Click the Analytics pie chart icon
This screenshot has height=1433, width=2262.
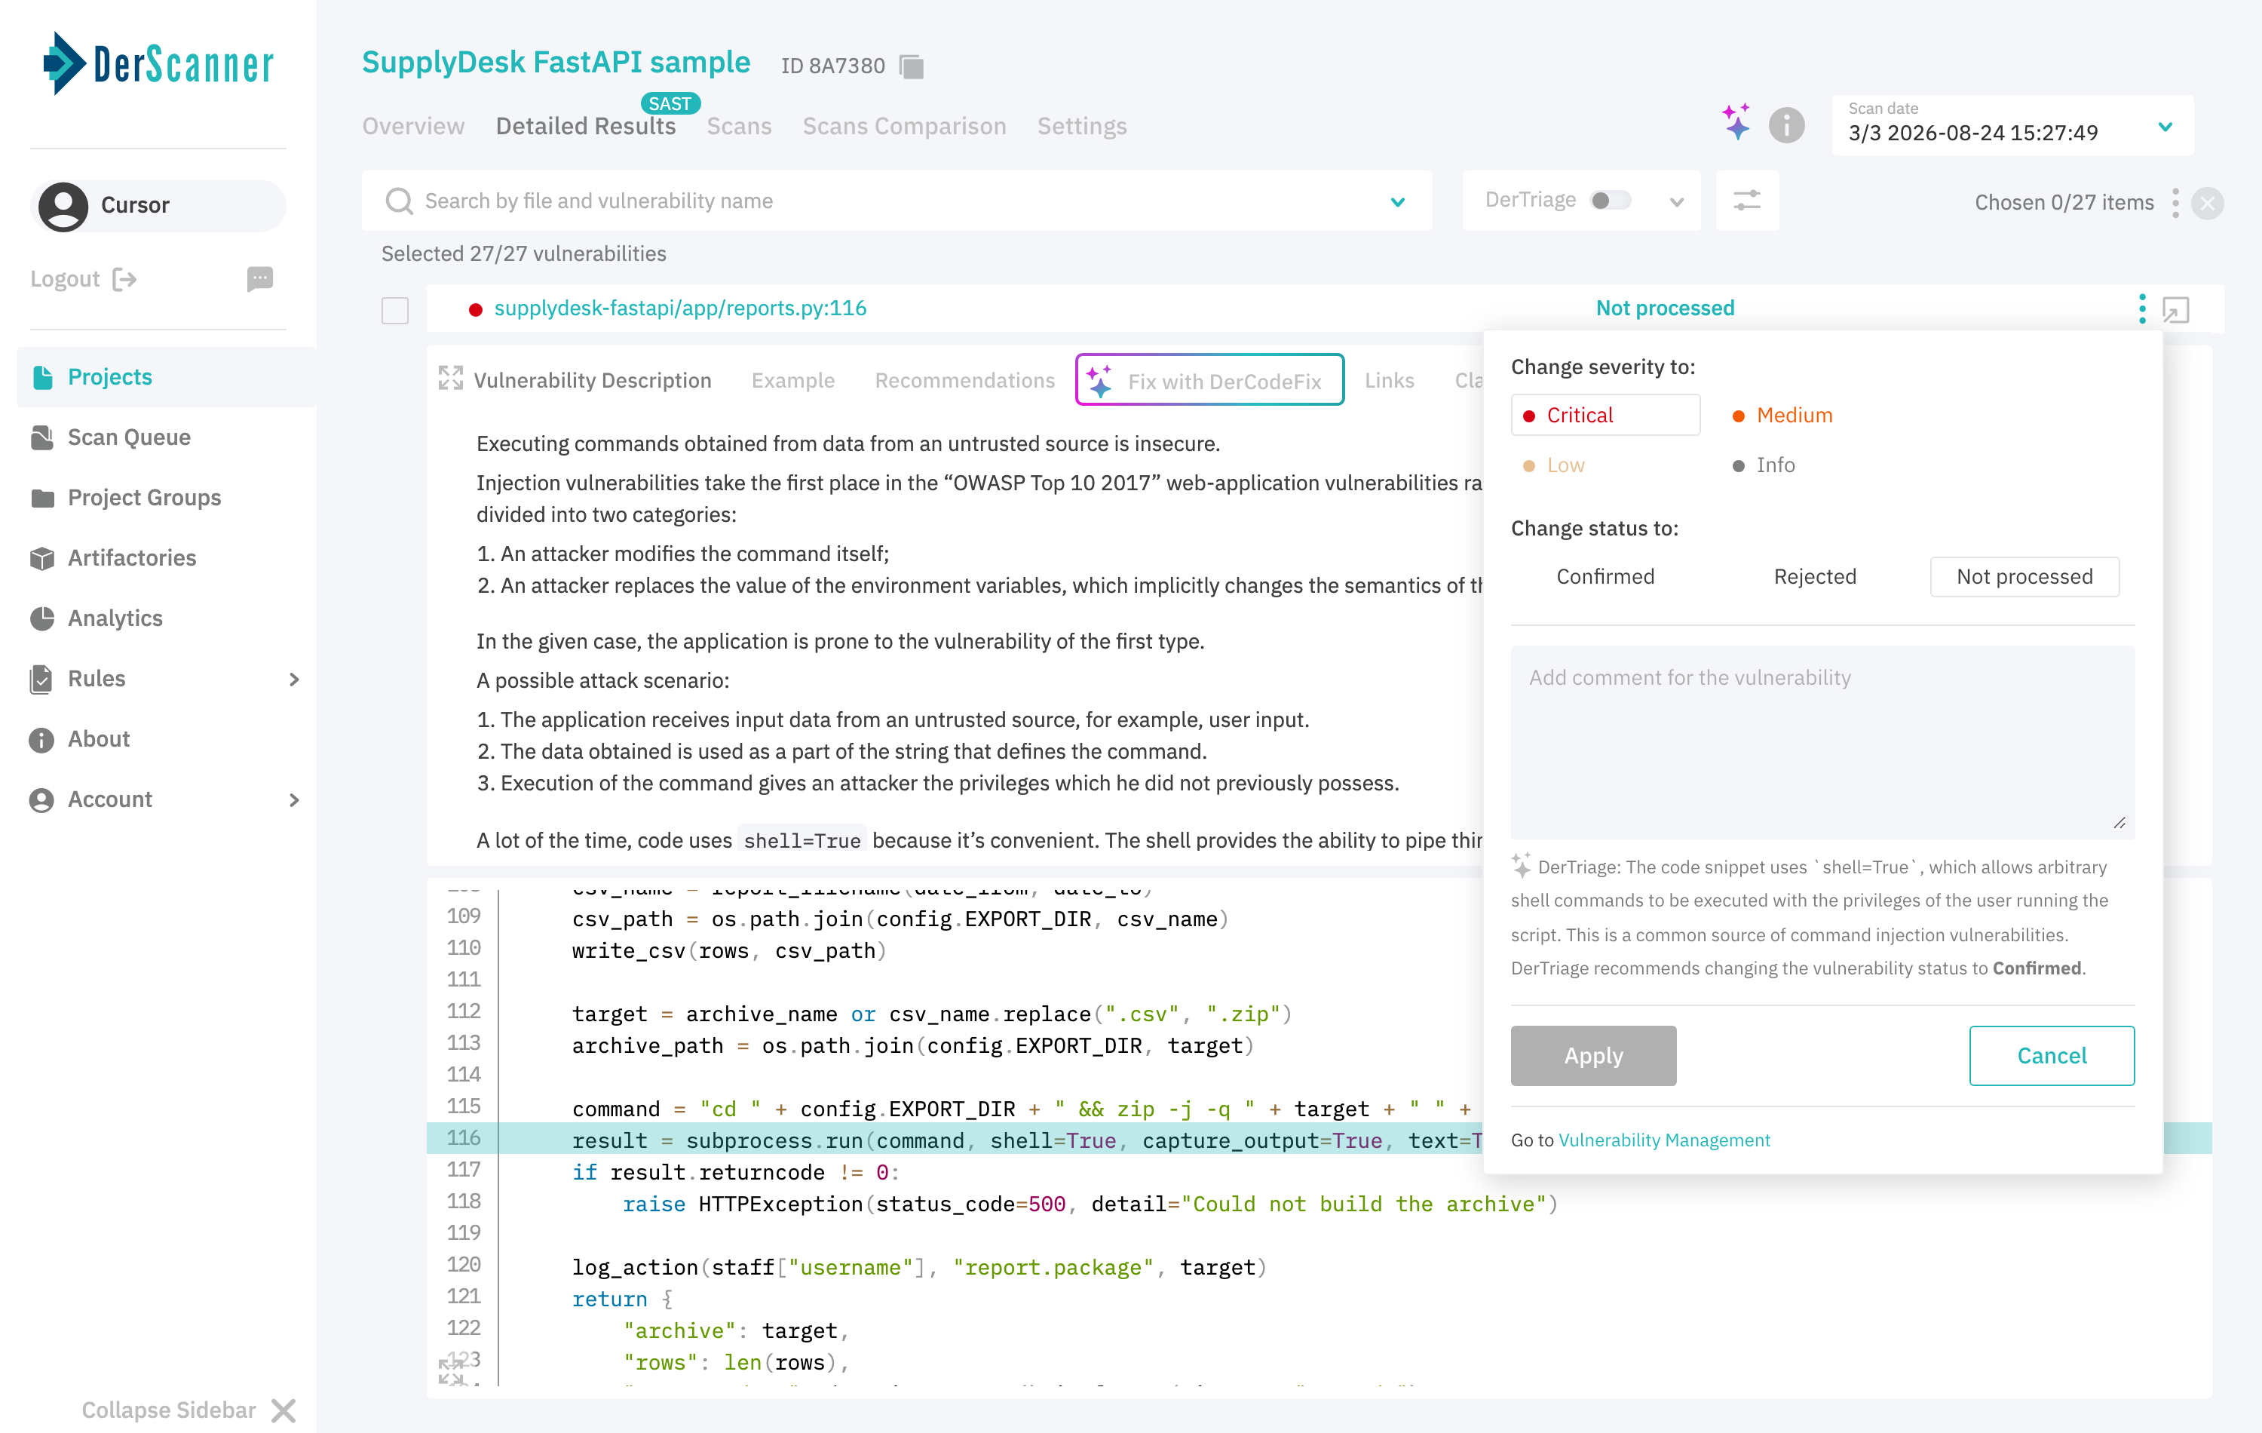42,618
